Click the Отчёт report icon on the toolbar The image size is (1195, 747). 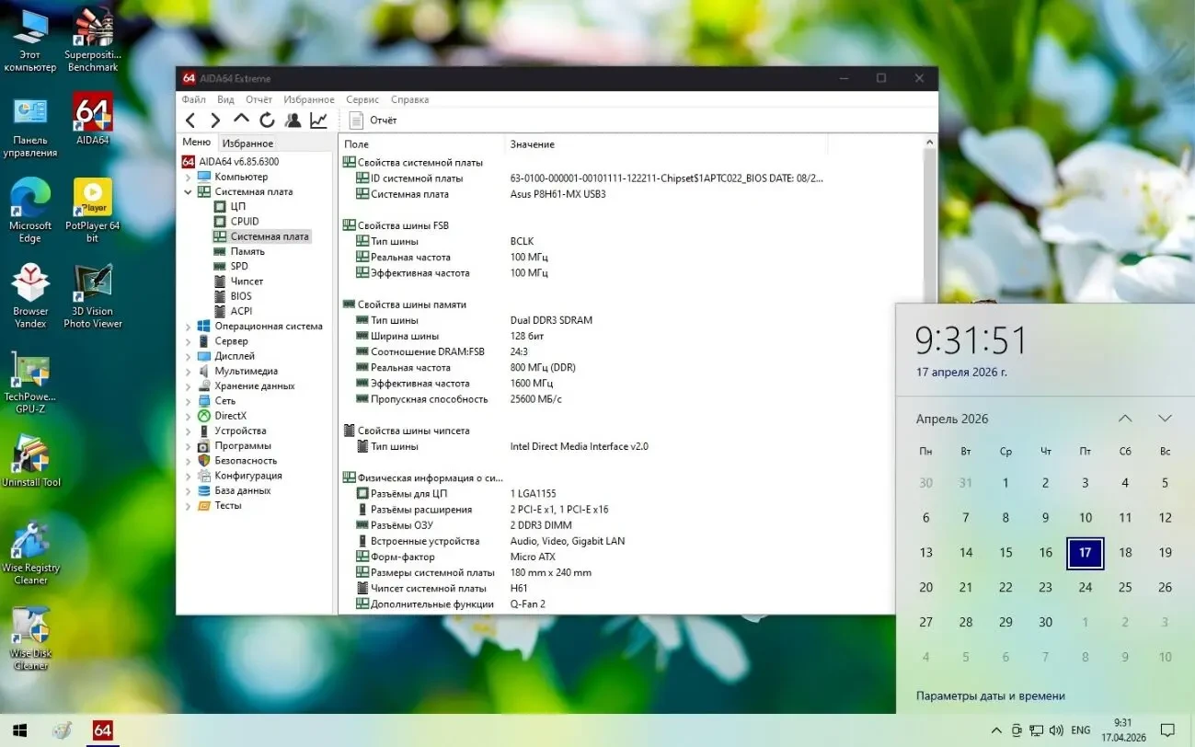tap(356, 120)
